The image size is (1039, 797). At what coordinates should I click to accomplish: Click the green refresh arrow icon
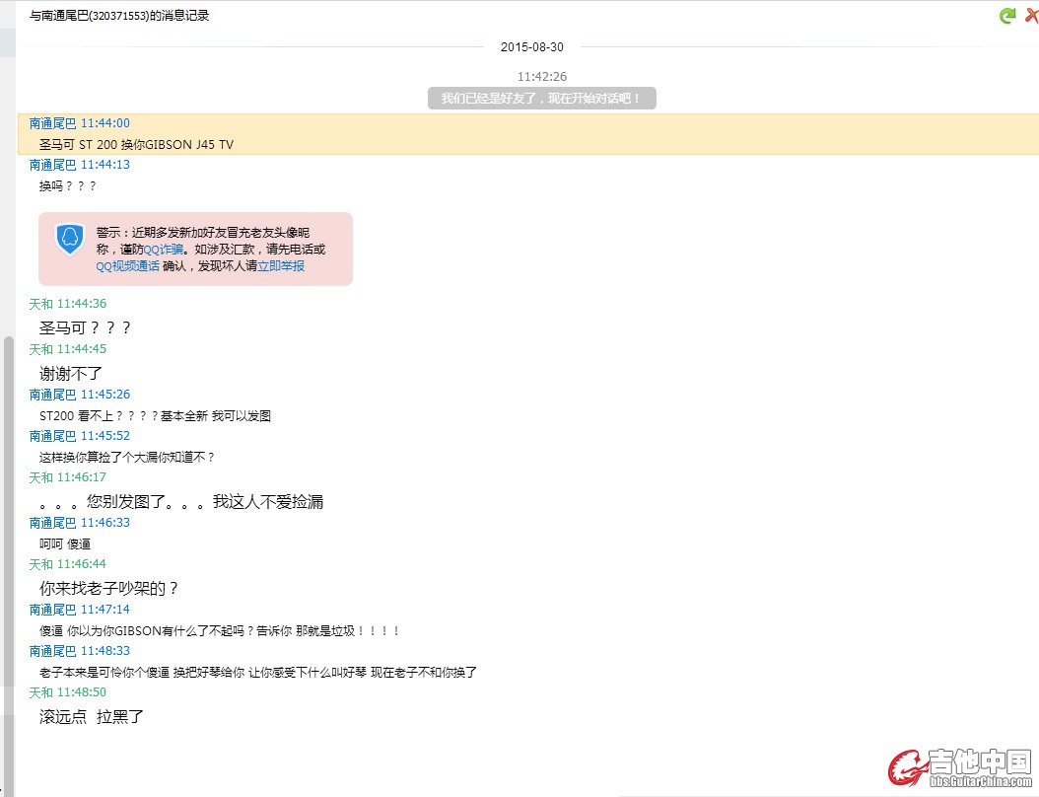coord(1007,15)
